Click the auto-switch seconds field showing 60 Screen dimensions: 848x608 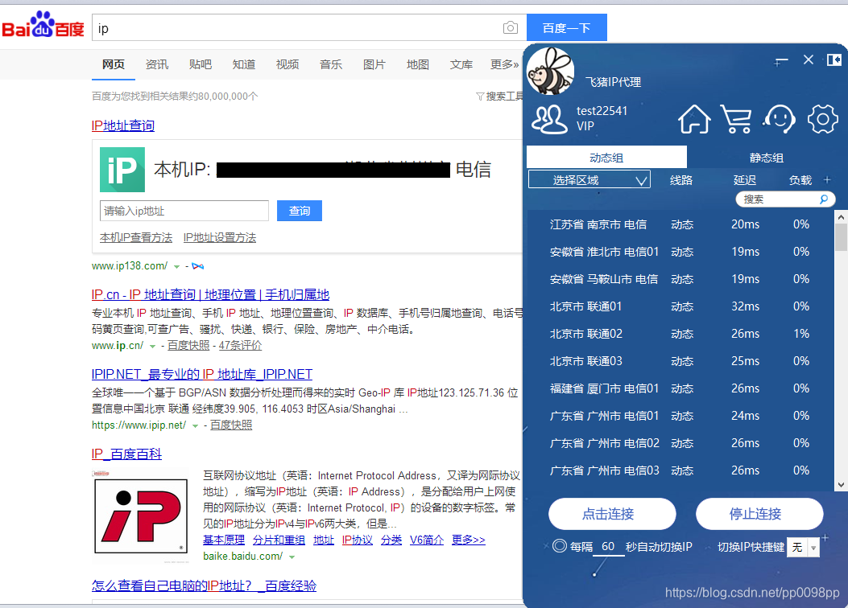click(x=608, y=546)
